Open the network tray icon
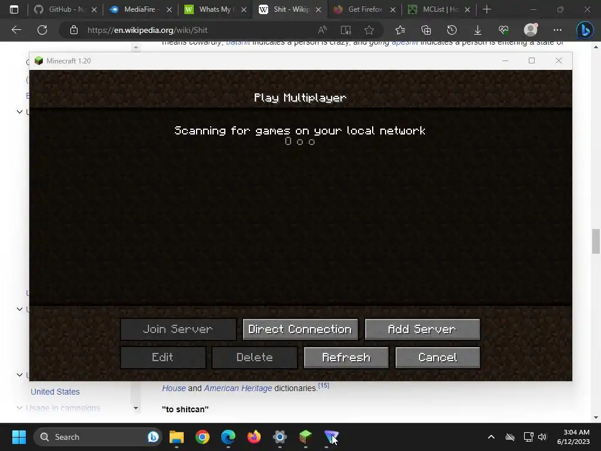 (529, 437)
